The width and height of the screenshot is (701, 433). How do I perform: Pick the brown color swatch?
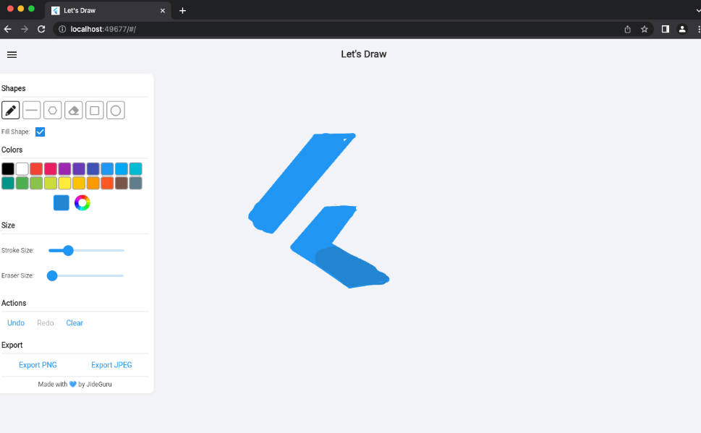122,183
